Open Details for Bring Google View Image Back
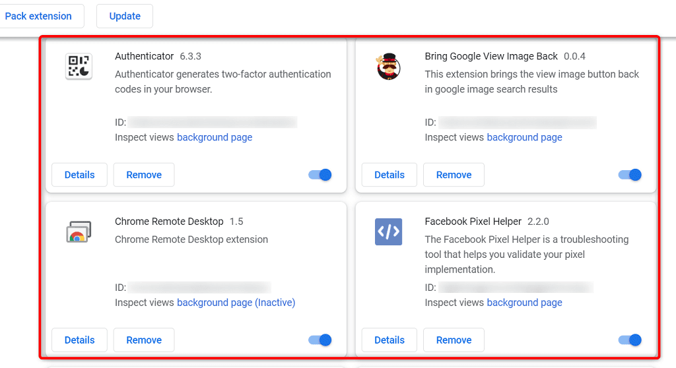Screen dimensions: 676x368 389,175
